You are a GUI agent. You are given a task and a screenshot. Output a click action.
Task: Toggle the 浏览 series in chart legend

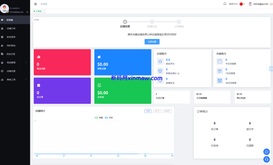pyautogui.click(x=109, y=118)
